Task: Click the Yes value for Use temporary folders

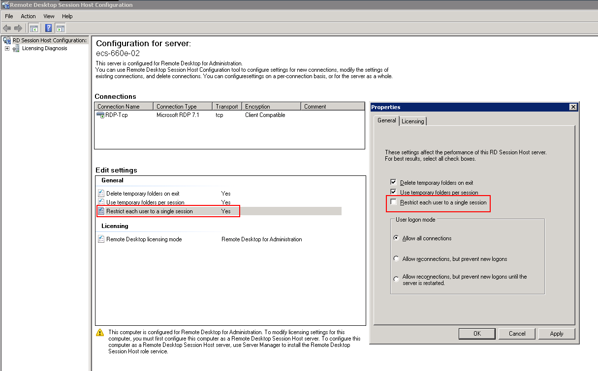Action: (x=226, y=202)
